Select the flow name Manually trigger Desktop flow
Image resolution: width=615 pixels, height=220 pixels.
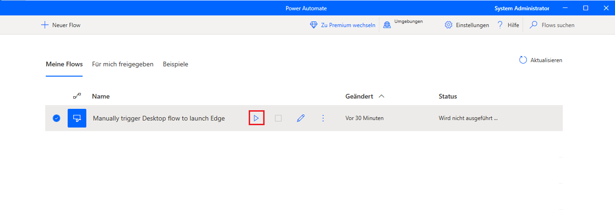pyautogui.click(x=159, y=118)
